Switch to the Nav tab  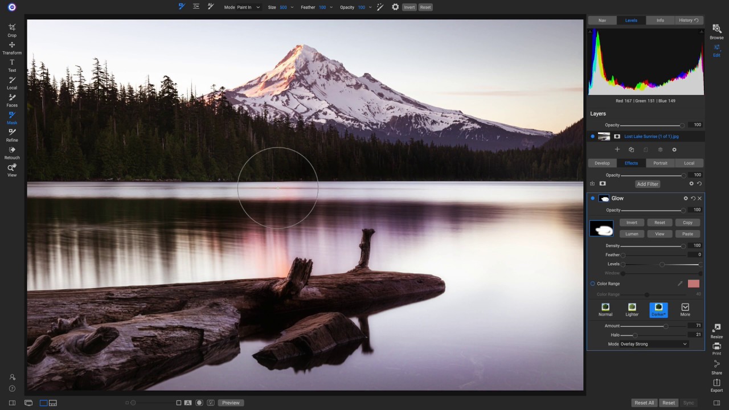point(602,20)
